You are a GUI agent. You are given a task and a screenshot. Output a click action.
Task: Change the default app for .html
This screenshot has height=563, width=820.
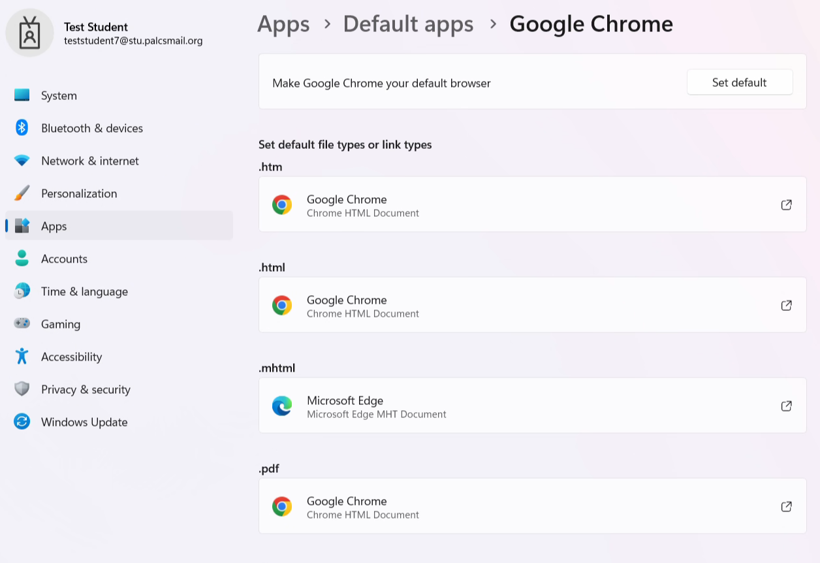tap(533, 305)
